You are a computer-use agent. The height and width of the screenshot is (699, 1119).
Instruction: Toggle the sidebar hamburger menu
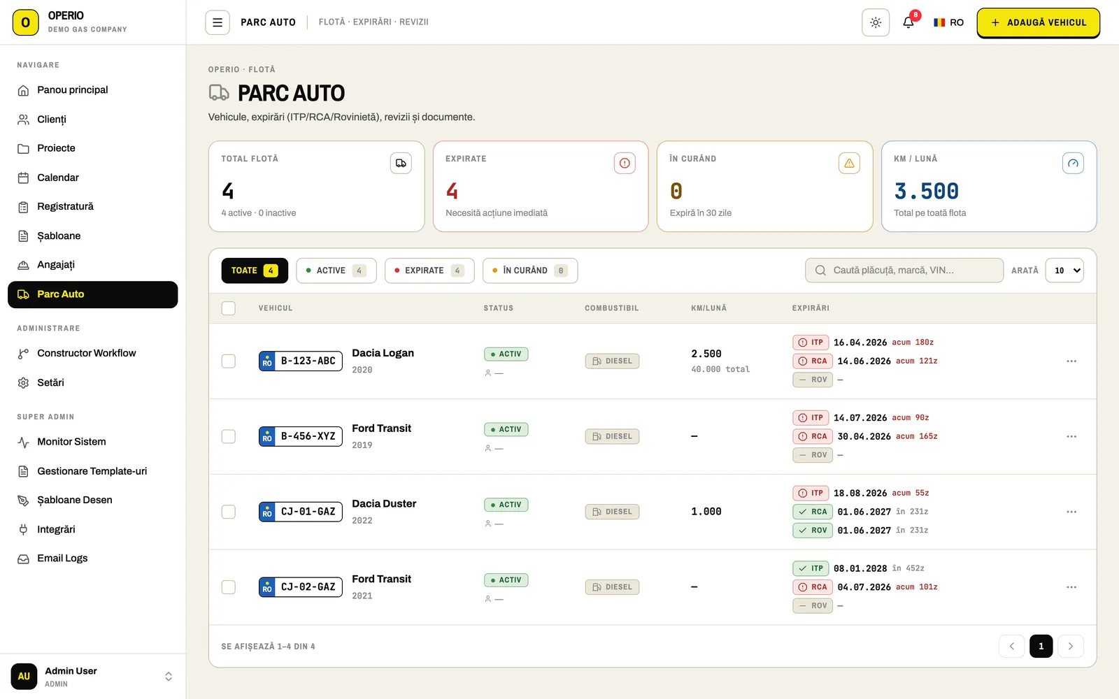pos(218,22)
